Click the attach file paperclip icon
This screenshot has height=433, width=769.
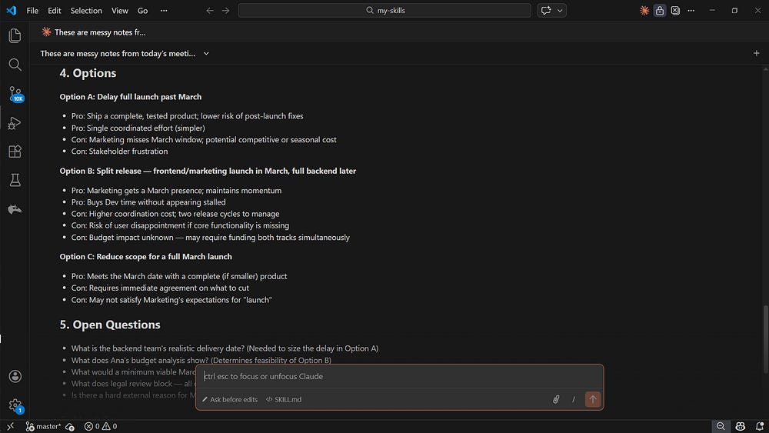pos(556,399)
